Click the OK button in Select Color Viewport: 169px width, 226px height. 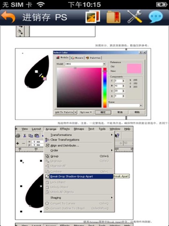pos(103,112)
